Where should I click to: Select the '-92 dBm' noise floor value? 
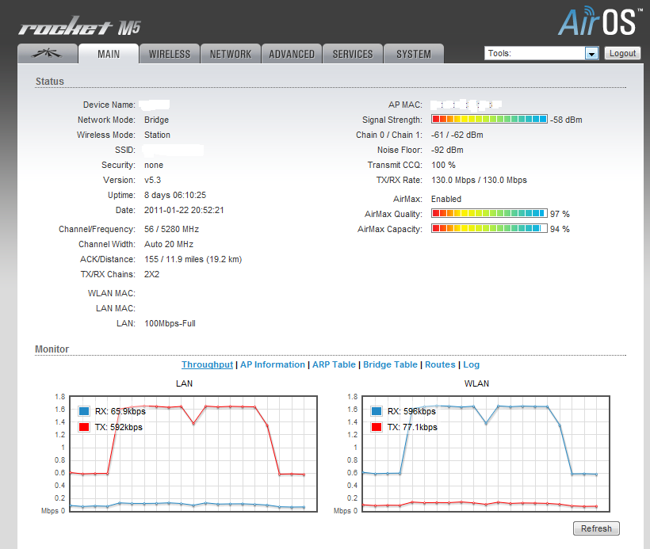(x=447, y=150)
